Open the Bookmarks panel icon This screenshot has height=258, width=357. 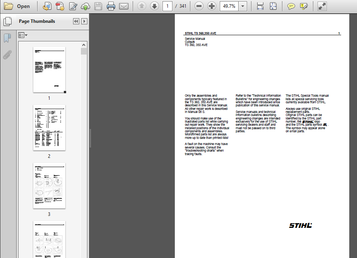coord(7,38)
